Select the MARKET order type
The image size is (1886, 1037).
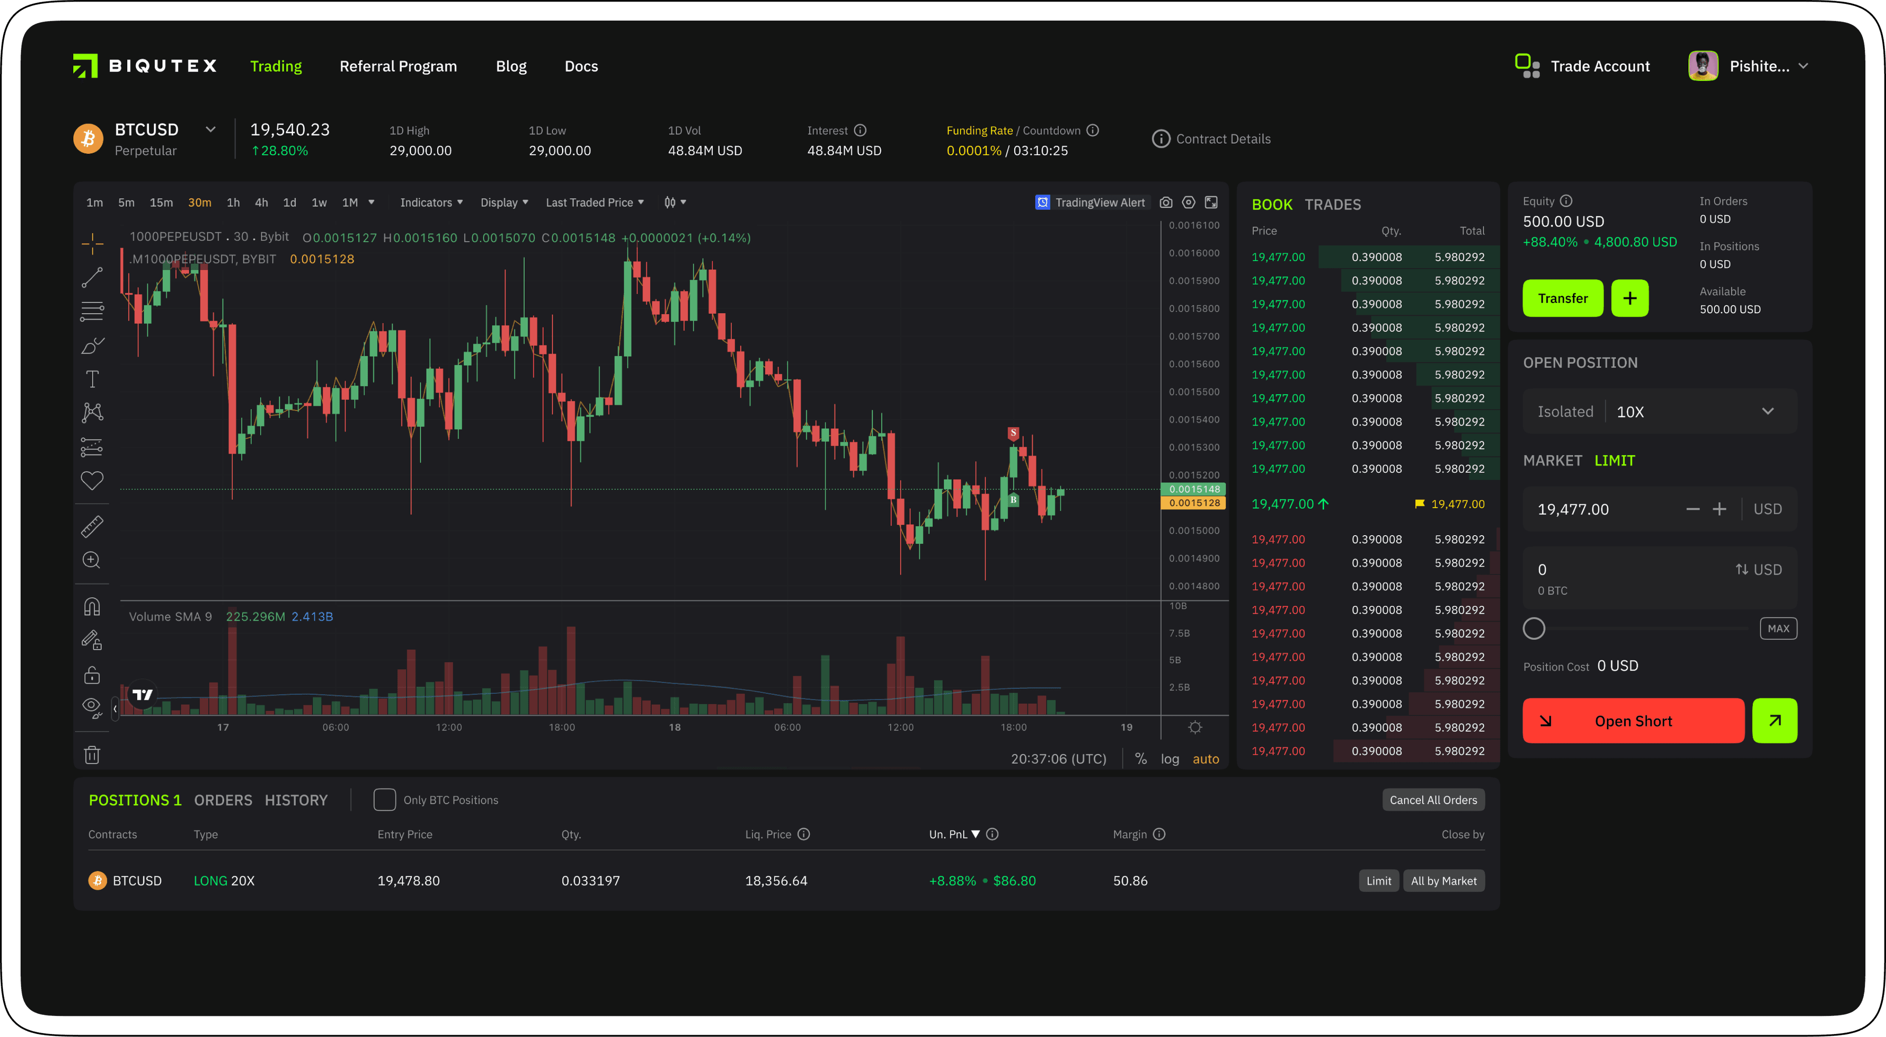[1553, 461]
